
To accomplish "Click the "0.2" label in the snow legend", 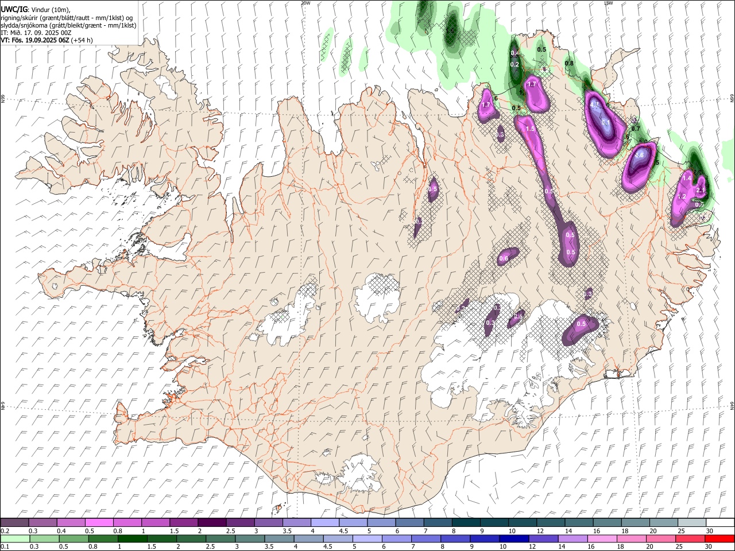I will pyautogui.click(x=4, y=531).
